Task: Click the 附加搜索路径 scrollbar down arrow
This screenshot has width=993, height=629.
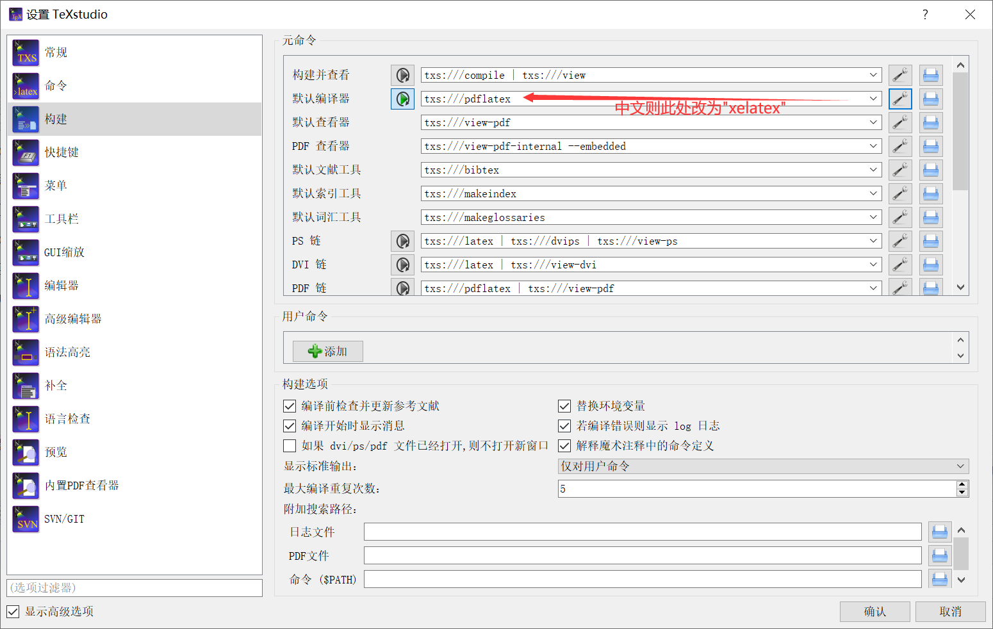Action: pyautogui.click(x=961, y=580)
